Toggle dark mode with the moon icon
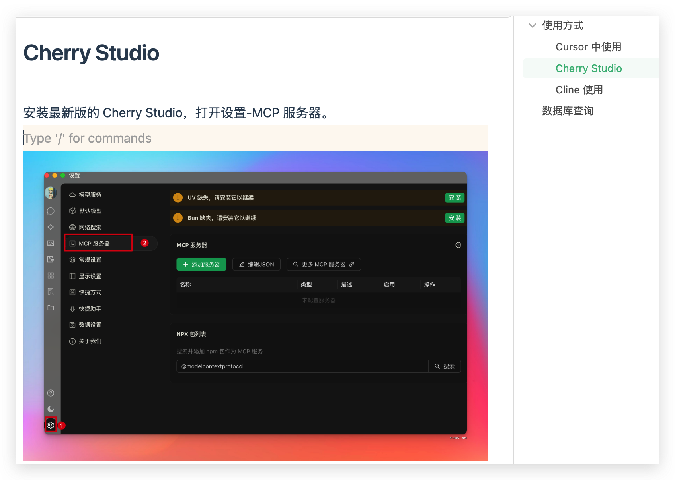 [51, 409]
